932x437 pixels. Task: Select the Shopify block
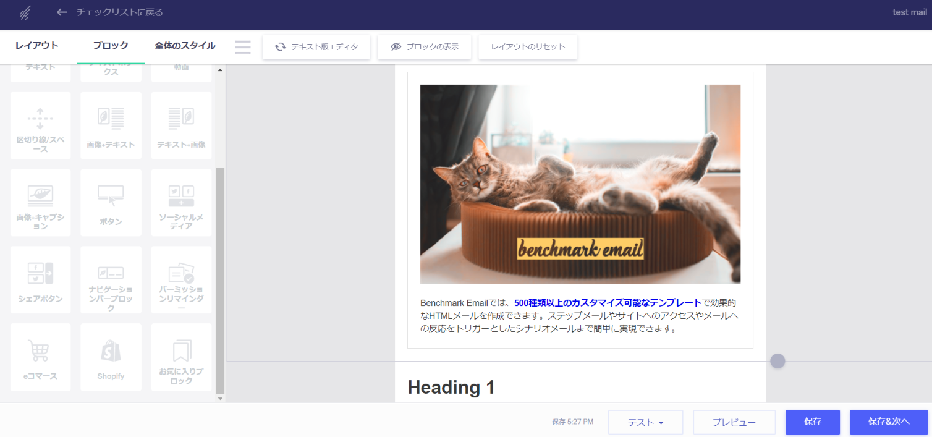tap(111, 357)
